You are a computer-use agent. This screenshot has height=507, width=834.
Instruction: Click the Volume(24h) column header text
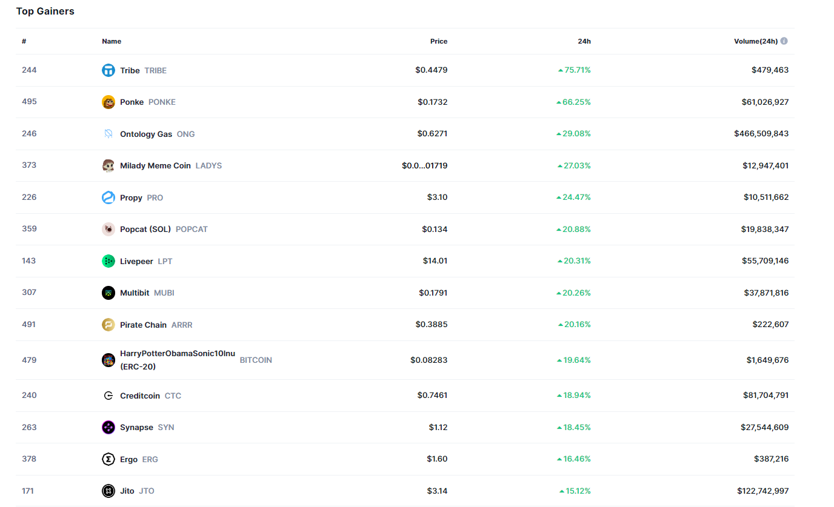[x=756, y=41]
